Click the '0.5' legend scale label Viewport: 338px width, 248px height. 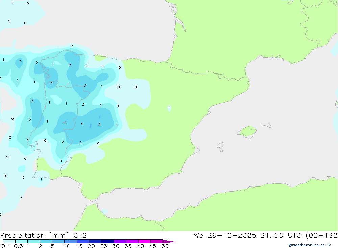pyautogui.click(x=18, y=246)
